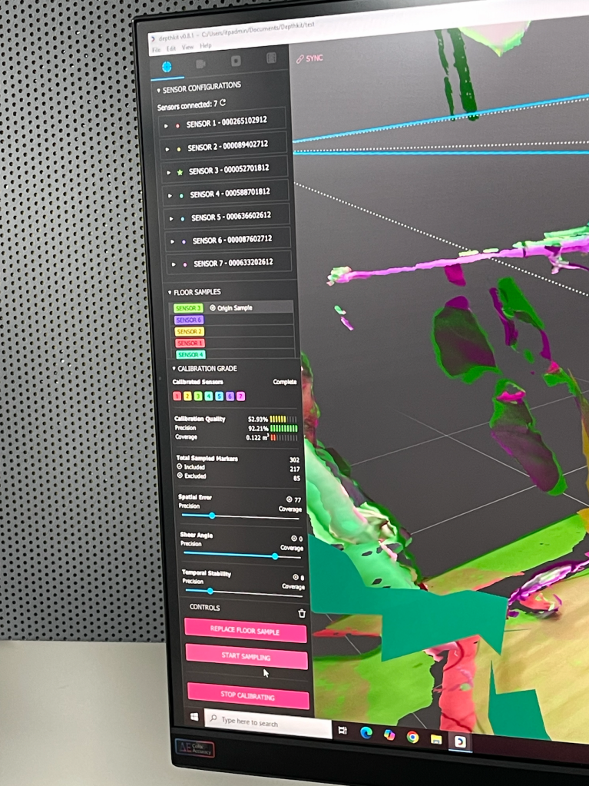Toggle calibrated sensor 7 magenta badge
This screenshot has width=589, height=786.
[x=240, y=396]
